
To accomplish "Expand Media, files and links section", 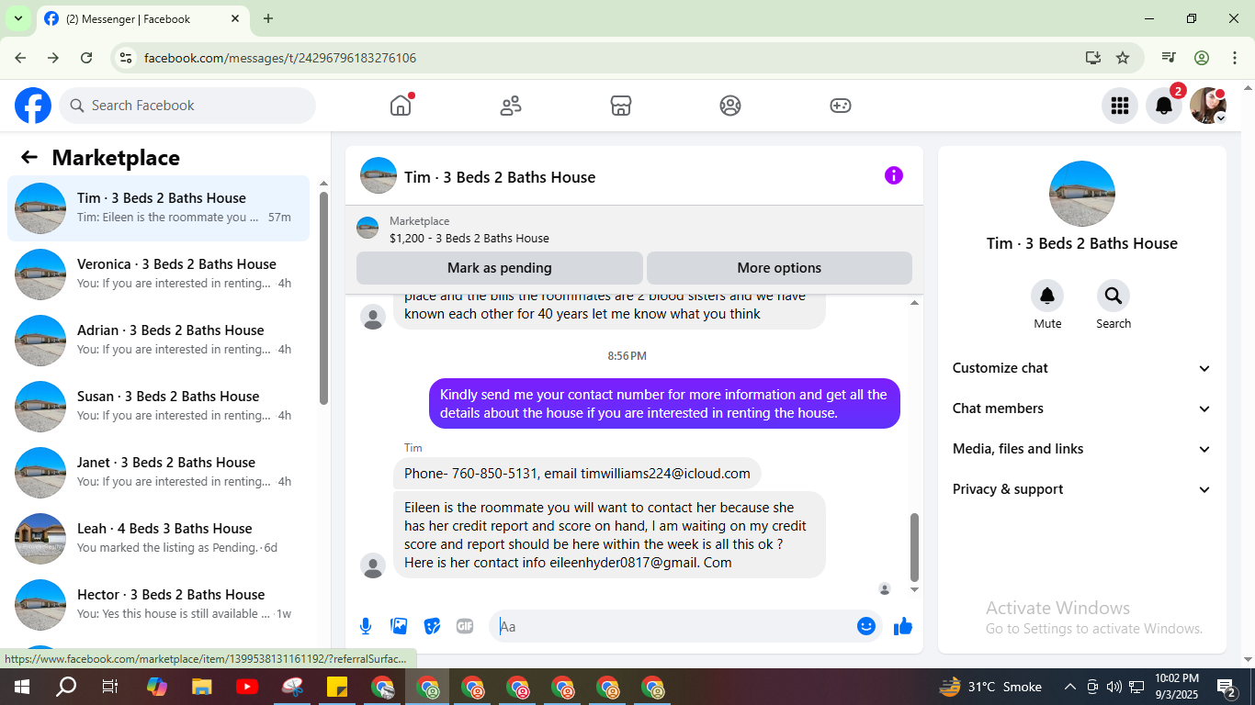I will coord(1082,449).
